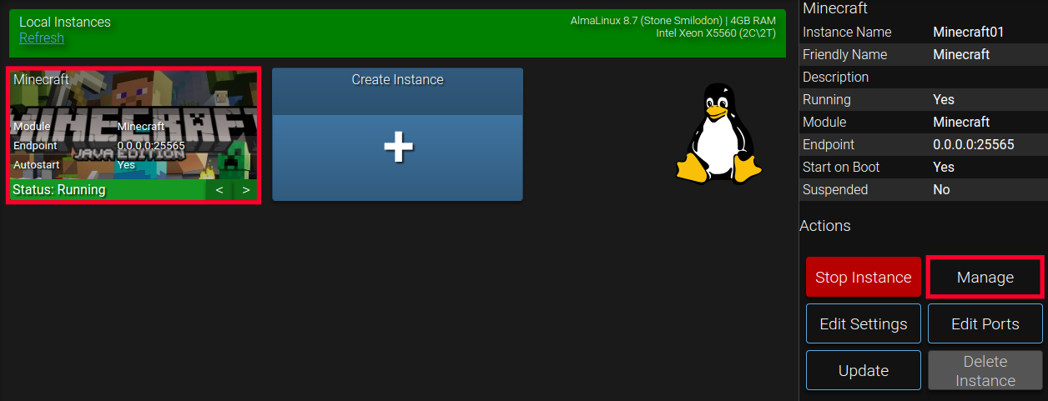This screenshot has height=401, width=1048.
Task: Stop the Minecraft instance
Action: click(863, 278)
